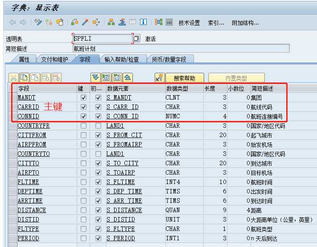
Task: Click description 航班连接编号 cell
Action: click(x=267, y=117)
